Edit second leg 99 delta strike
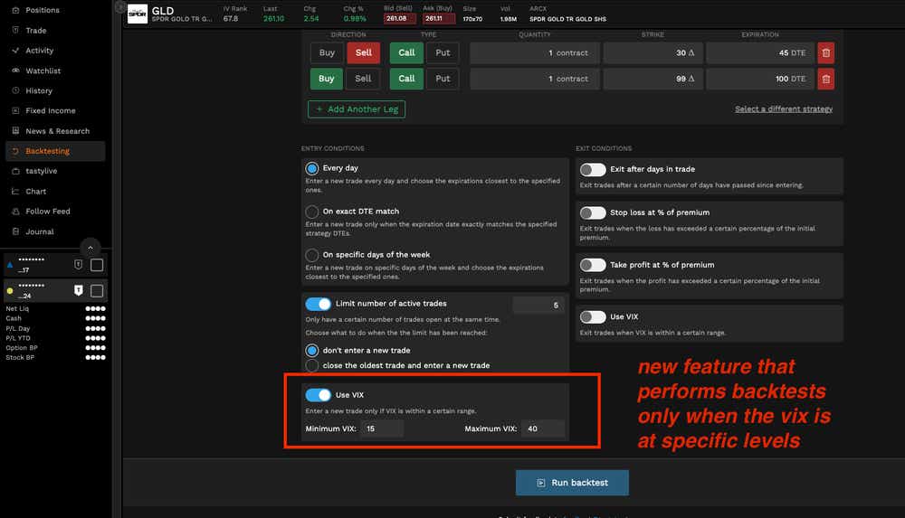The width and height of the screenshot is (905, 518). tap(653, 79)
